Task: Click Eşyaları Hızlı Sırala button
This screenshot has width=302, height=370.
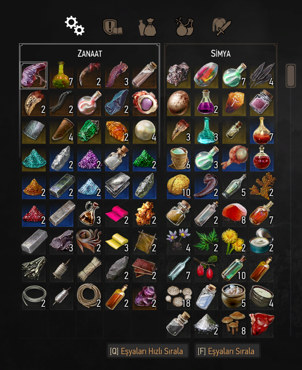Action: point(148,351)
